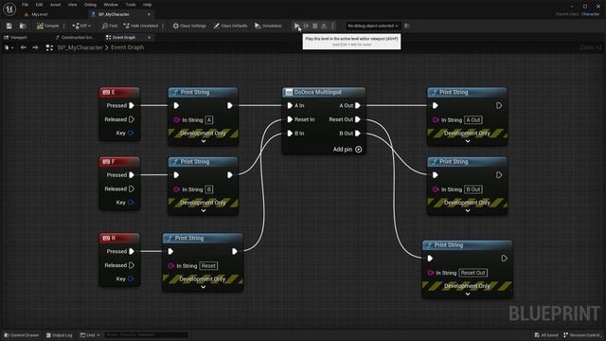Open the Window menu

pyautogui.click(x=111, y=5)
